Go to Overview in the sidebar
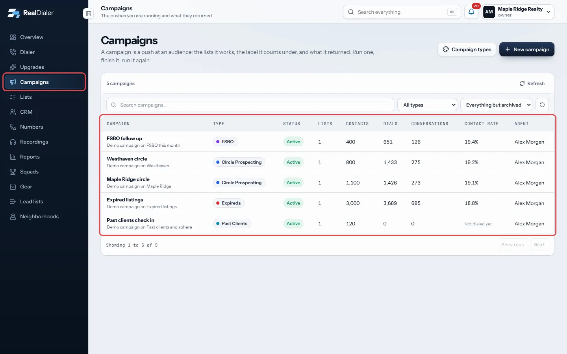 pyautogui.click(x=44, y=37)
